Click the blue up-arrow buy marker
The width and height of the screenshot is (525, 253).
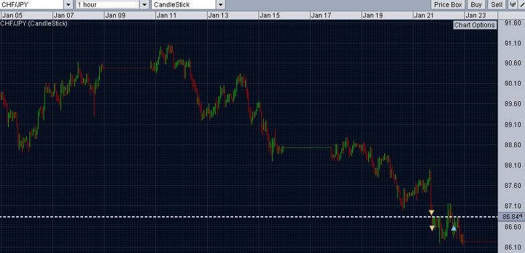pyautogui.click(x=453, y=229)
